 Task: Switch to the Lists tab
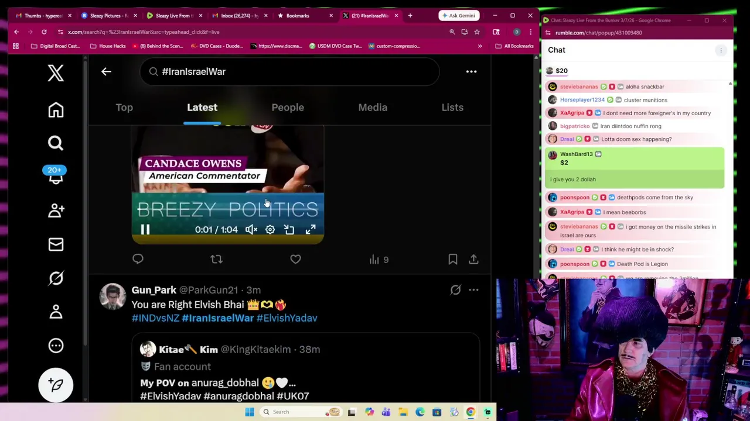pyautogui.click(x=452, y=107)
